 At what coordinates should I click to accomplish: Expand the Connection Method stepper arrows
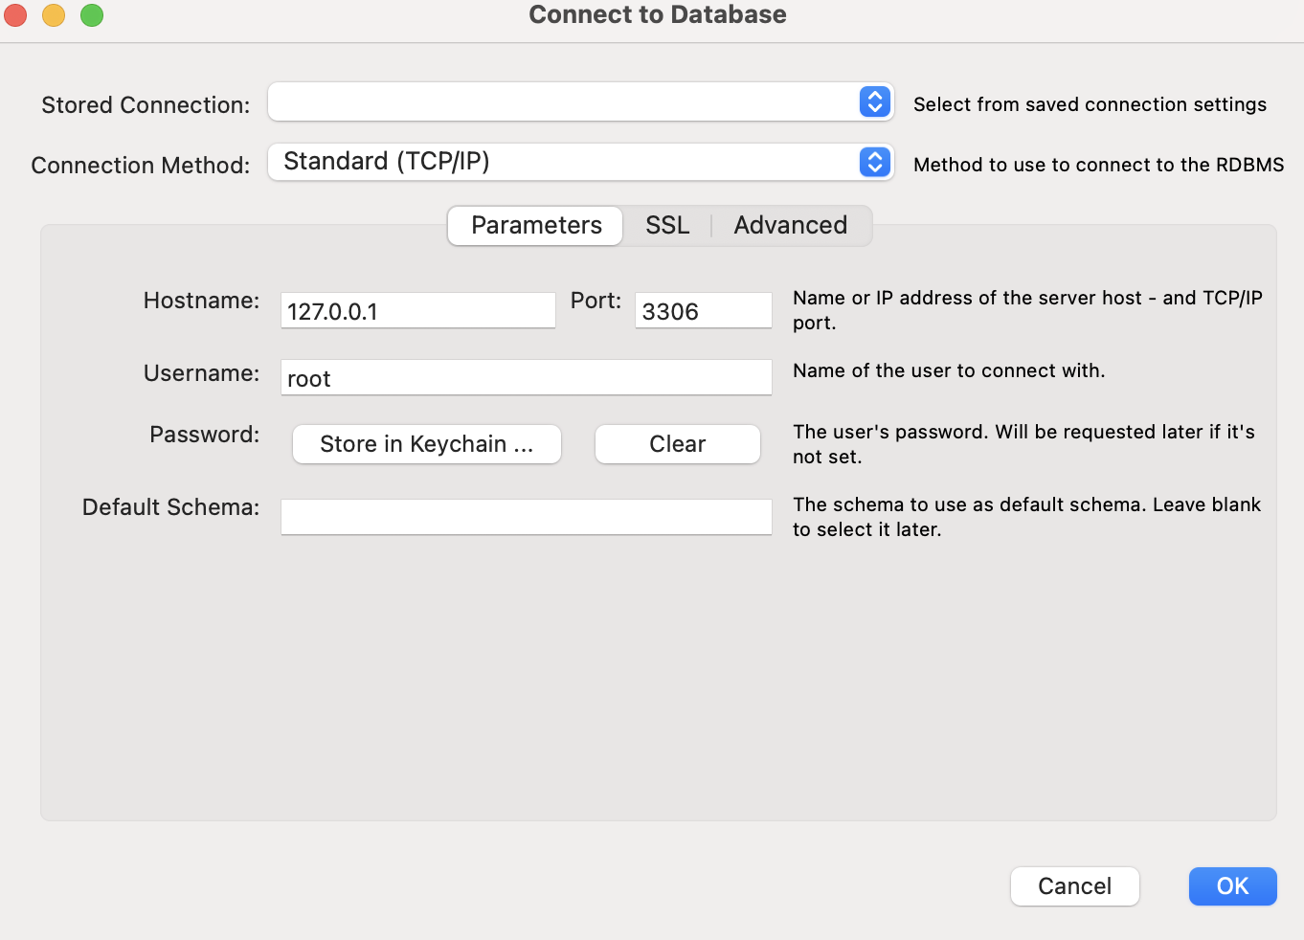[875, 162]
